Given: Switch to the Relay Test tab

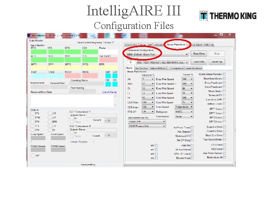Looking at the screenshot, I should [x=145, y=45].
